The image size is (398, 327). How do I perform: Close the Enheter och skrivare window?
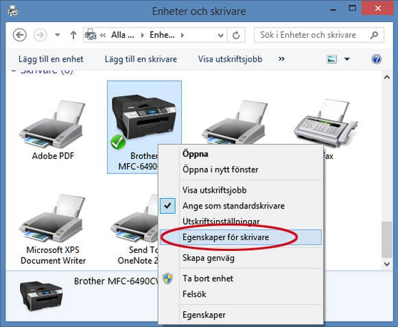(x=377, y=8)
